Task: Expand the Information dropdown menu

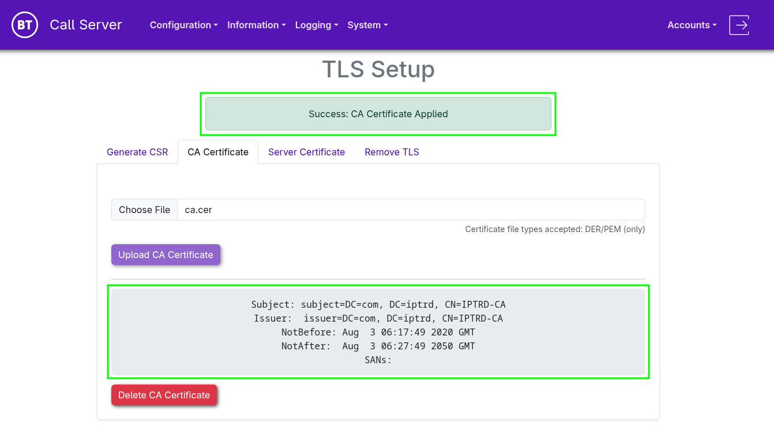Action: pyautogui.click(x=257, y=25)
